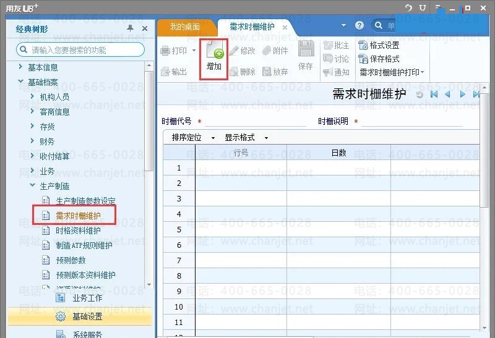Click the 保存 save button
The width and height of the screenshot is (495, 338).
point(306,56)
